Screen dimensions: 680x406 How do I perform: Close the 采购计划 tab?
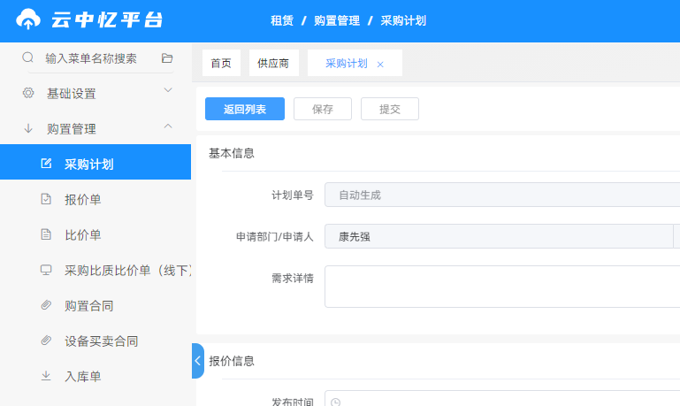click(x=380, y=65)
